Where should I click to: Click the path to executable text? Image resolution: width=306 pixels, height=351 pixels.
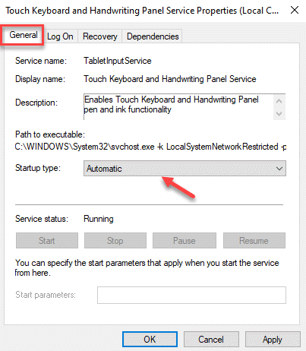[150, 147]
